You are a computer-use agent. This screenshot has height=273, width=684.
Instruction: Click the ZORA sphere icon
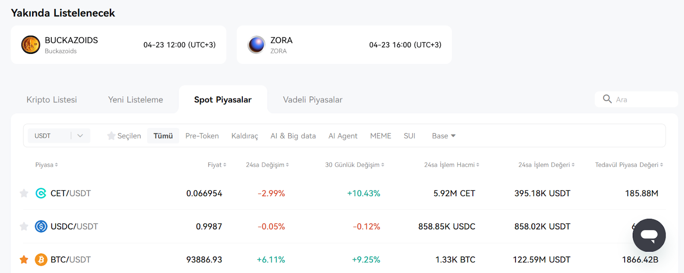[x=256, y=45]
